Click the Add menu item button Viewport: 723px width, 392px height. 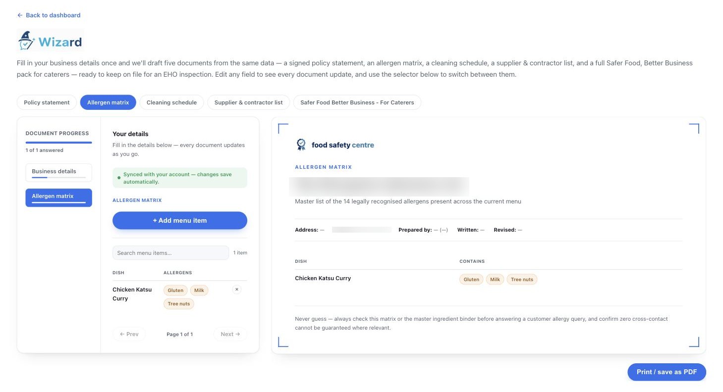click(180, 220)
